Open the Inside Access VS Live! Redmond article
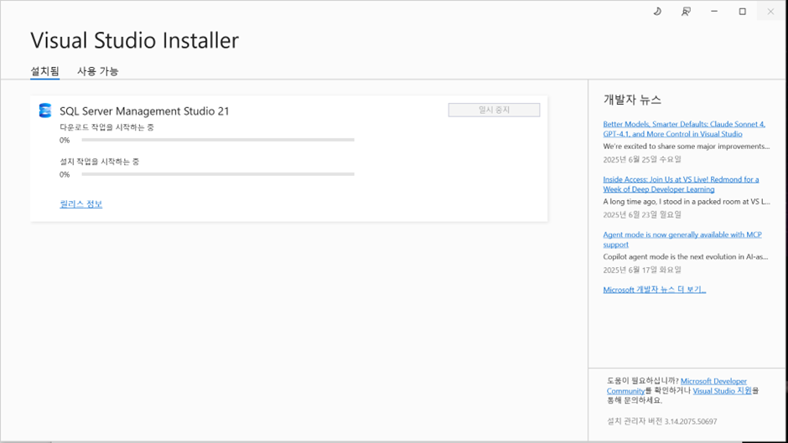 (681, 184)
